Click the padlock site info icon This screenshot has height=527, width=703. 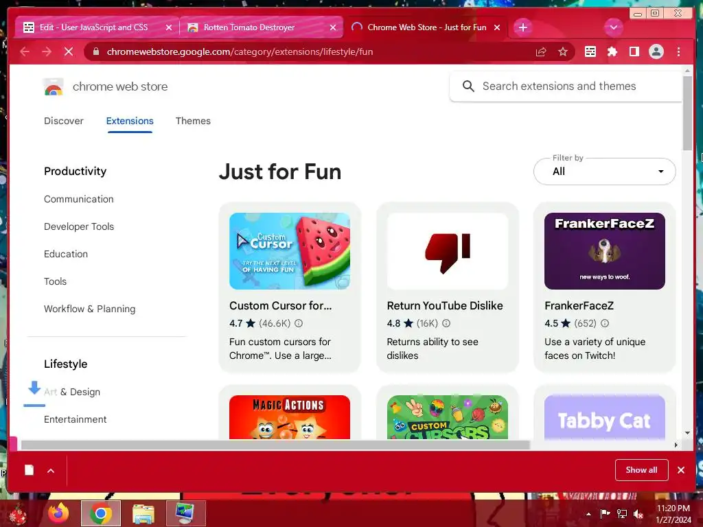(x=95, y=51)
